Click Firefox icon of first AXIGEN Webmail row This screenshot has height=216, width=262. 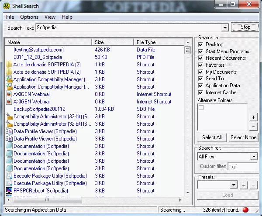(9, 94)
